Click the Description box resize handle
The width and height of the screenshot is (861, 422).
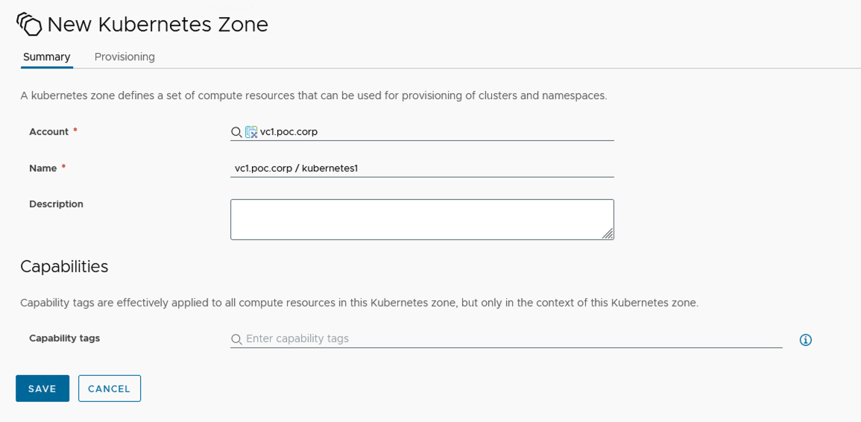(x=608, y=233)
